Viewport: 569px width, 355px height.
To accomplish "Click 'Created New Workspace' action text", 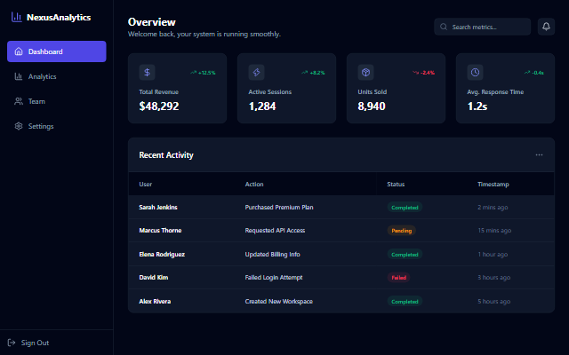I will click(278, 302).
